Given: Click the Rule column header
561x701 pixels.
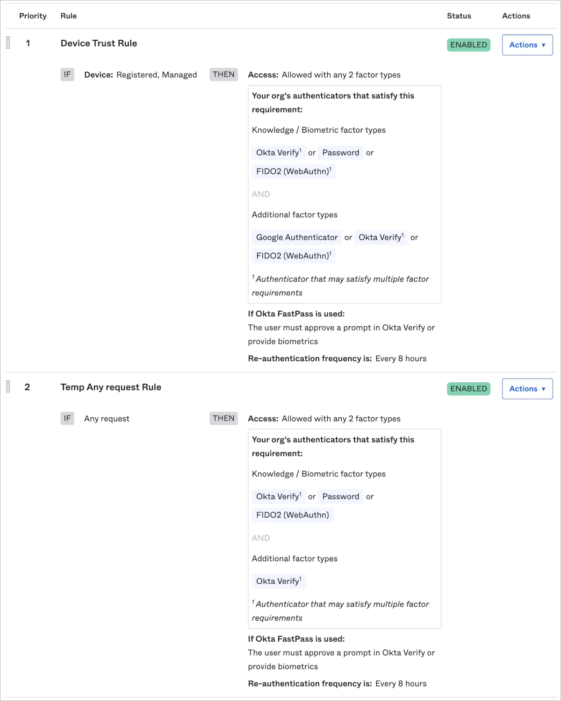Looking at the screenshot, I should (69, 16).
